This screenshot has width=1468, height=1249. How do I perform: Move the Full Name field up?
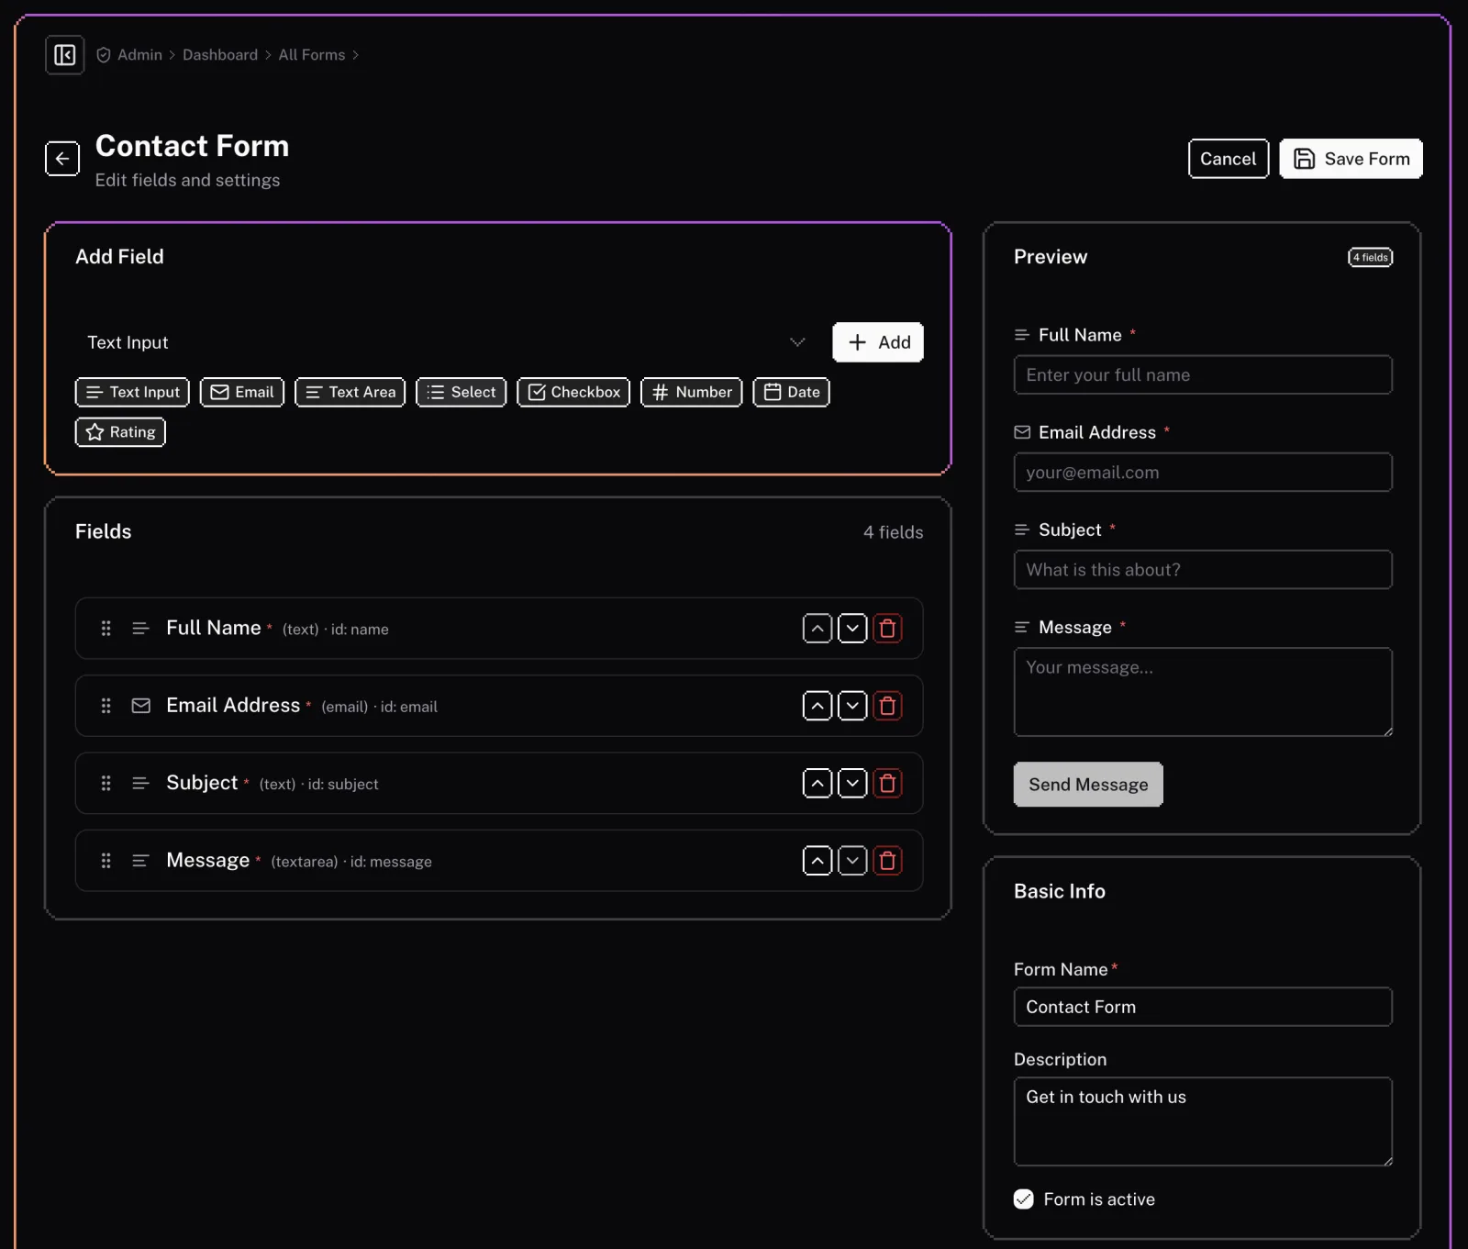(817, 629)
